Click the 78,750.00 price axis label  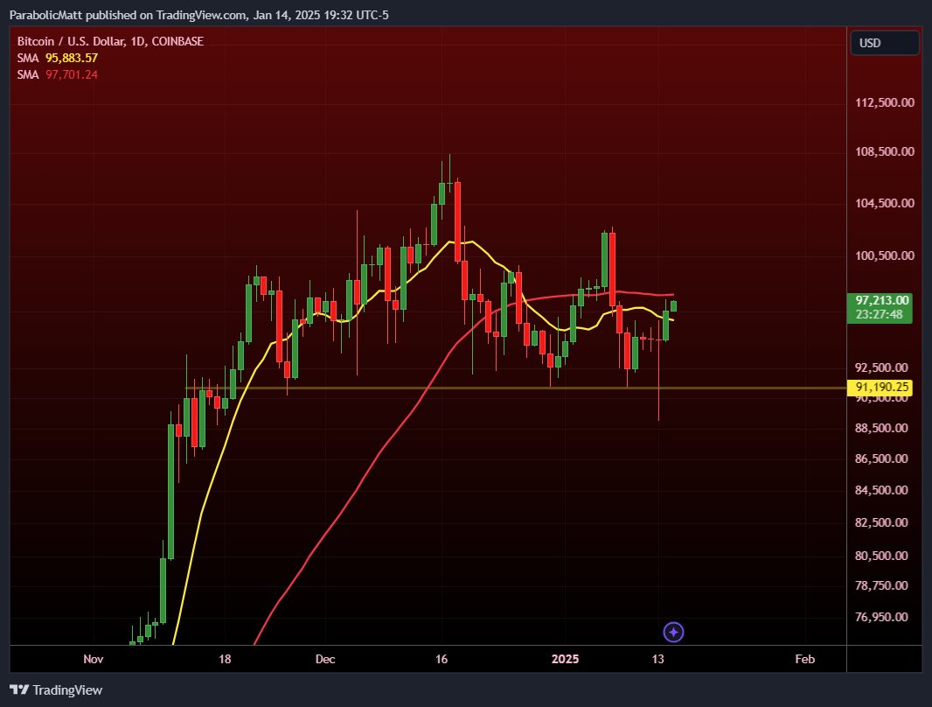tap(881, 585)
